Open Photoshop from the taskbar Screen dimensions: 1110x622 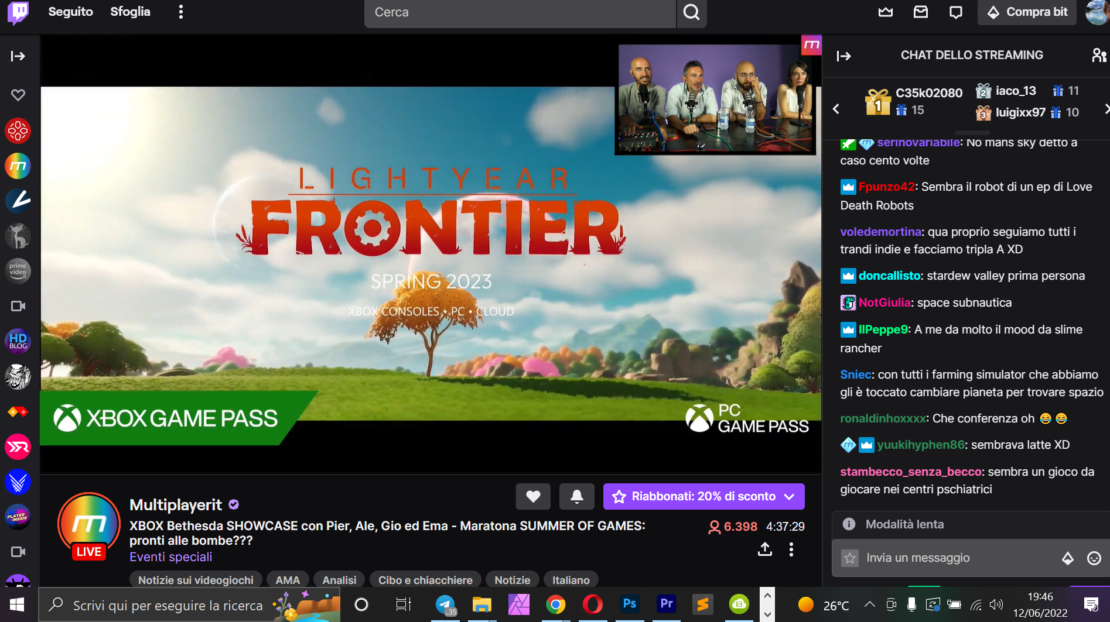coord(630,604)
